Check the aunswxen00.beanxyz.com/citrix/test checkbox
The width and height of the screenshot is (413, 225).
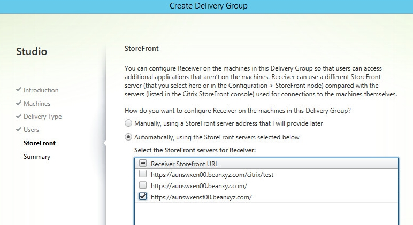143,174
